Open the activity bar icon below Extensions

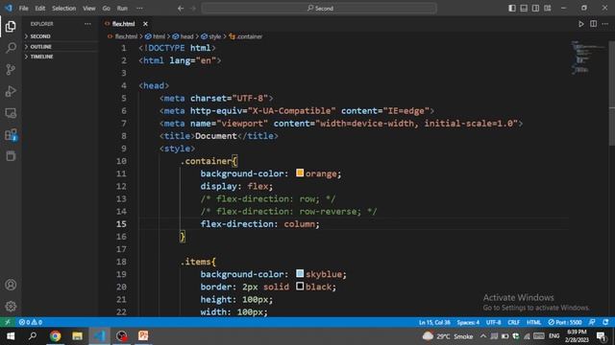(11, 156)
